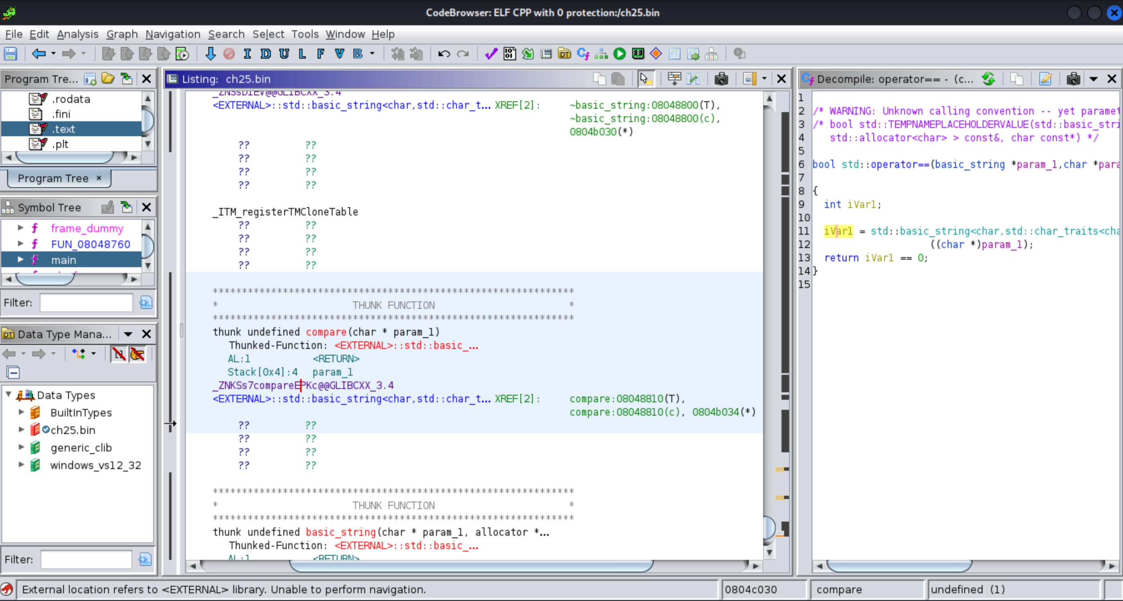
Task: Open the Data Type Manager menu dropdown arrow
Action: click(x=128, y=334)
